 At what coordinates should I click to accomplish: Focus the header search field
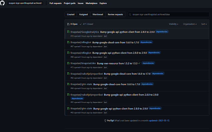pos(27,3)
